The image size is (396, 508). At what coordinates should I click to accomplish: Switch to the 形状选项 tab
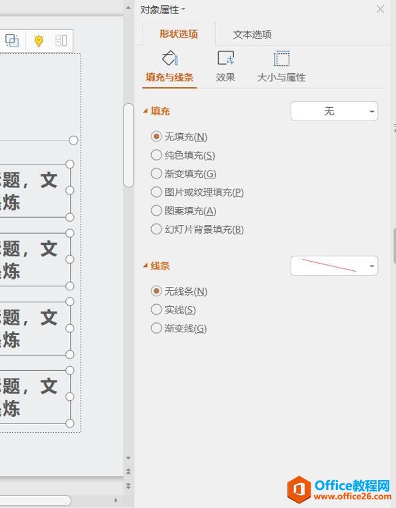[179, 34]
